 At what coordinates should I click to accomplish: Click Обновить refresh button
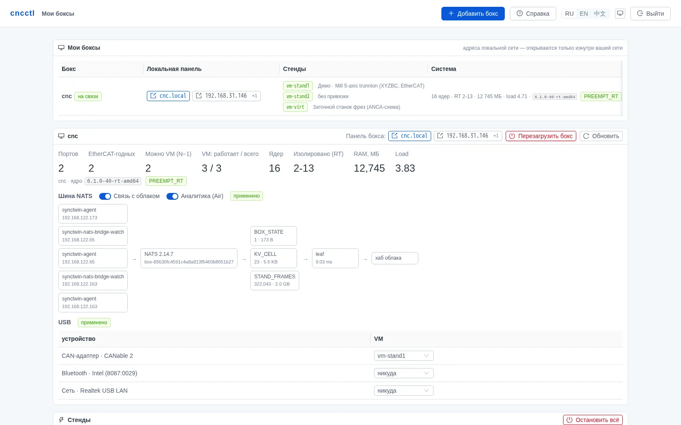tap(601, 136)
